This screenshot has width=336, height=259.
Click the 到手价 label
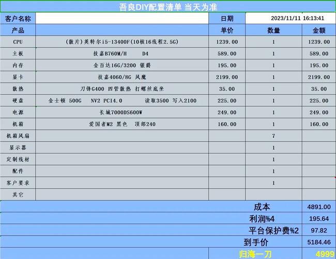(x=256, y=242)
